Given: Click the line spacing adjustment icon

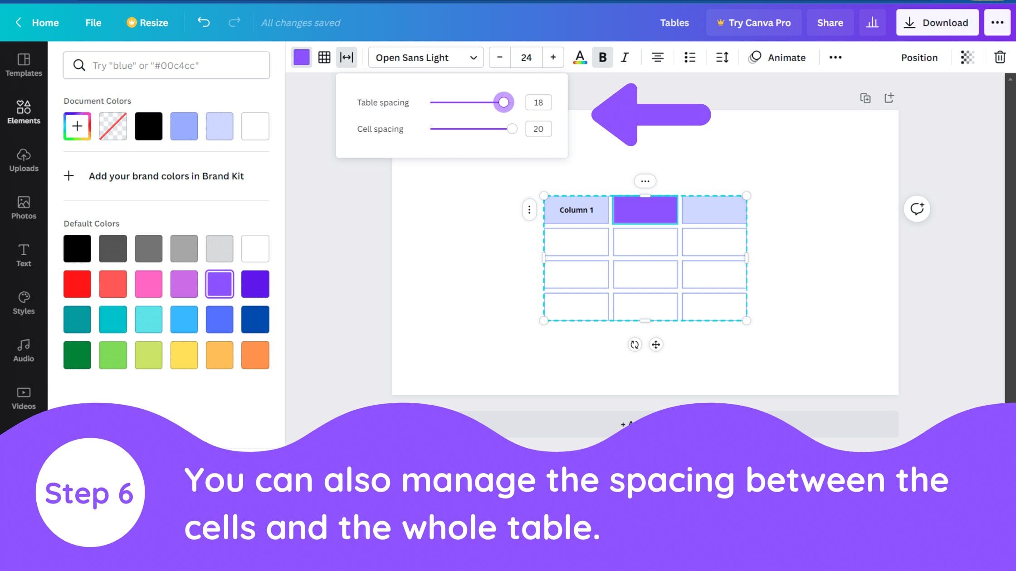Looking at the screenshot, I should coord(723,57).
